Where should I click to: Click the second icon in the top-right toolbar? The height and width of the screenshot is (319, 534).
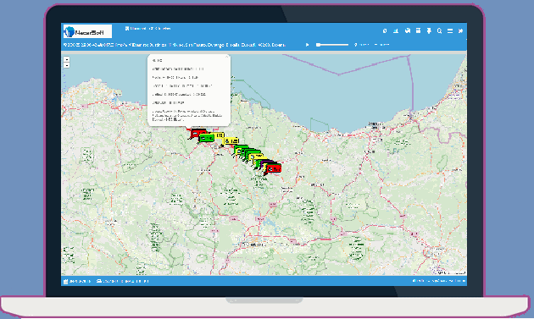(x=396, y=31)
